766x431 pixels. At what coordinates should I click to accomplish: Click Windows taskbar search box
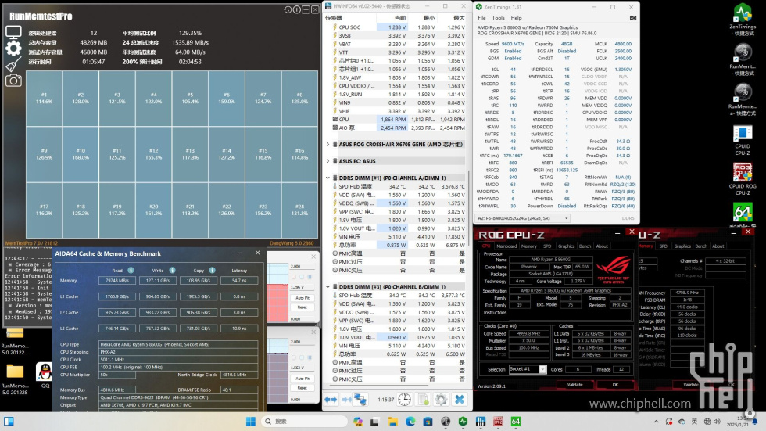(303, 422)
